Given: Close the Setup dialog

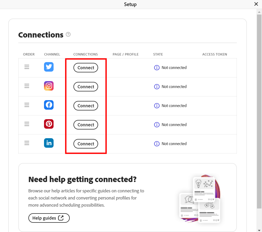Looking at the screenshot, I should pyautogui.click(x=256, y=4).
